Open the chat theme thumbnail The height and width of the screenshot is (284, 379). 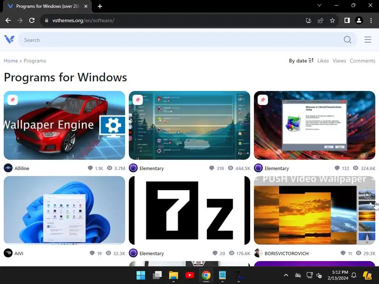(x=189, y=125)
